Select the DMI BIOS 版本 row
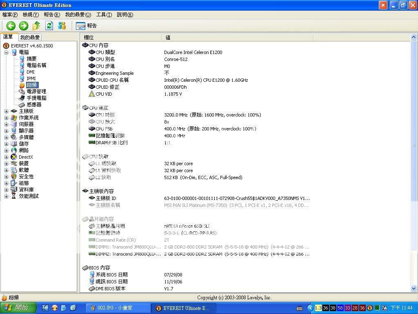418x314 pixels. 196,288
